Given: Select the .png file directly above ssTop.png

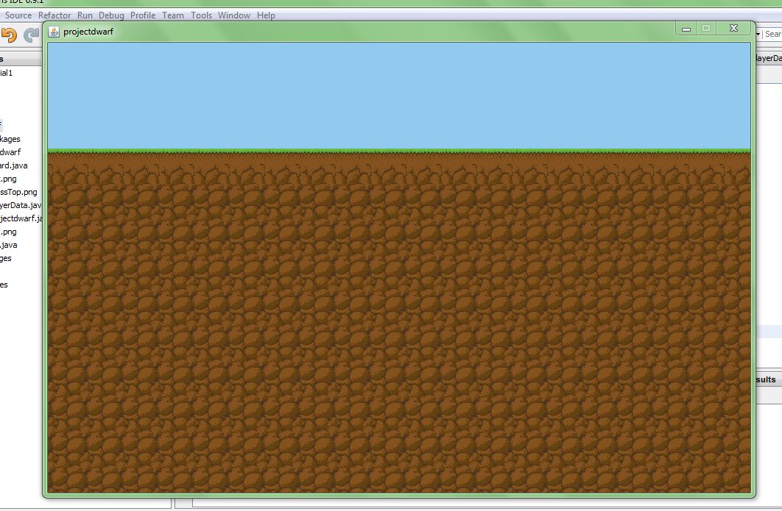Looking at the screenshot, I should point(9,179).
